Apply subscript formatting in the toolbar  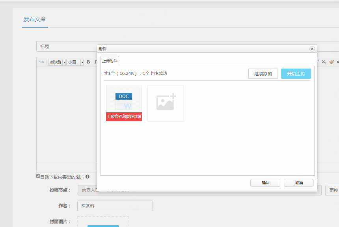(x=324, y=62)
